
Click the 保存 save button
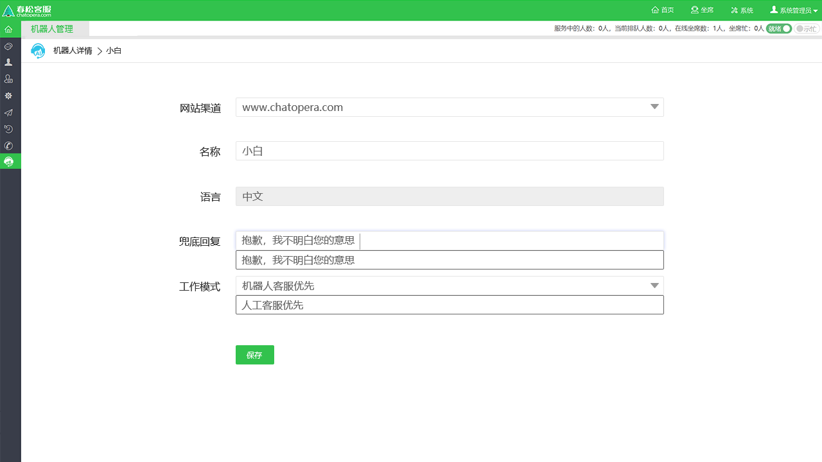pos(254,354)
